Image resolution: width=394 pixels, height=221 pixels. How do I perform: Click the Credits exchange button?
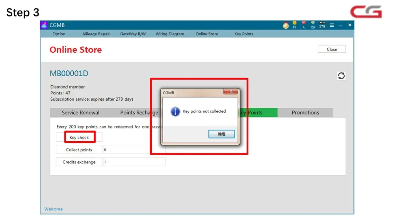click(x=79, y=162)
